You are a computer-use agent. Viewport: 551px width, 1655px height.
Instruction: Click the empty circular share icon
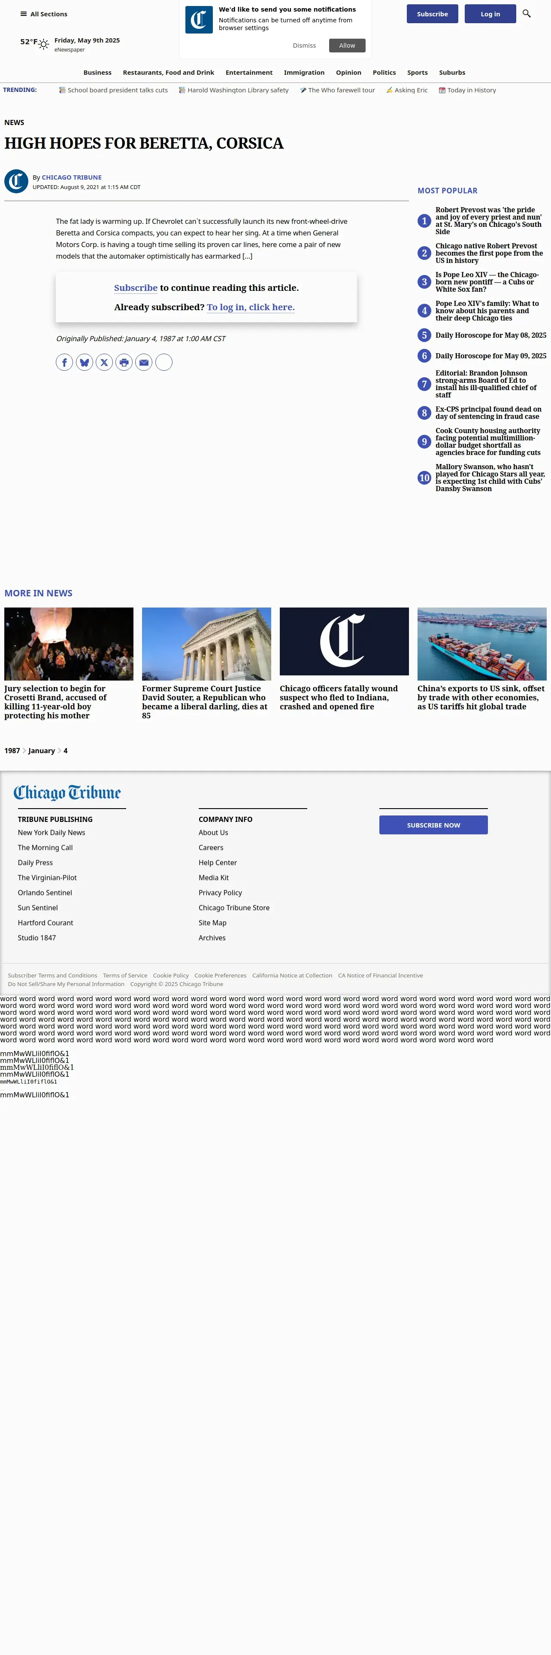pos(163,362)
